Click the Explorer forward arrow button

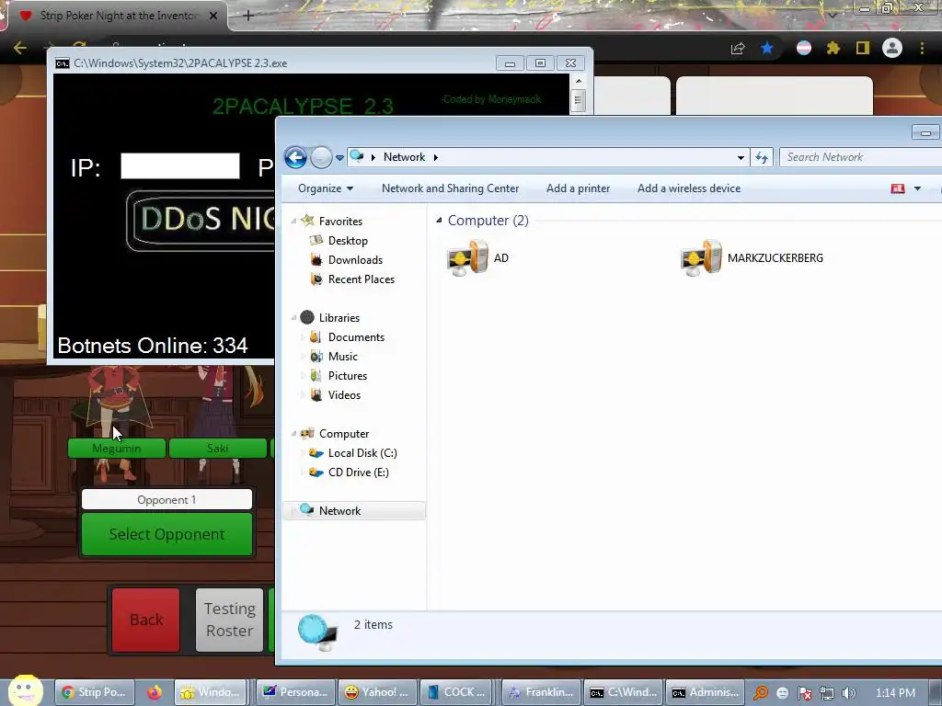[x=321, y=157]
